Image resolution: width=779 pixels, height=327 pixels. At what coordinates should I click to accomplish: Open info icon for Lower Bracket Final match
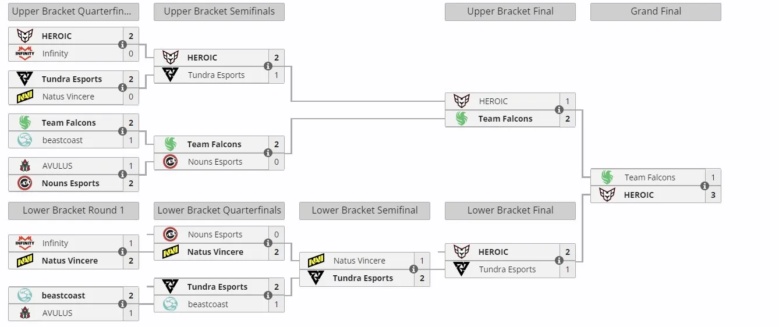coord(559,261)
